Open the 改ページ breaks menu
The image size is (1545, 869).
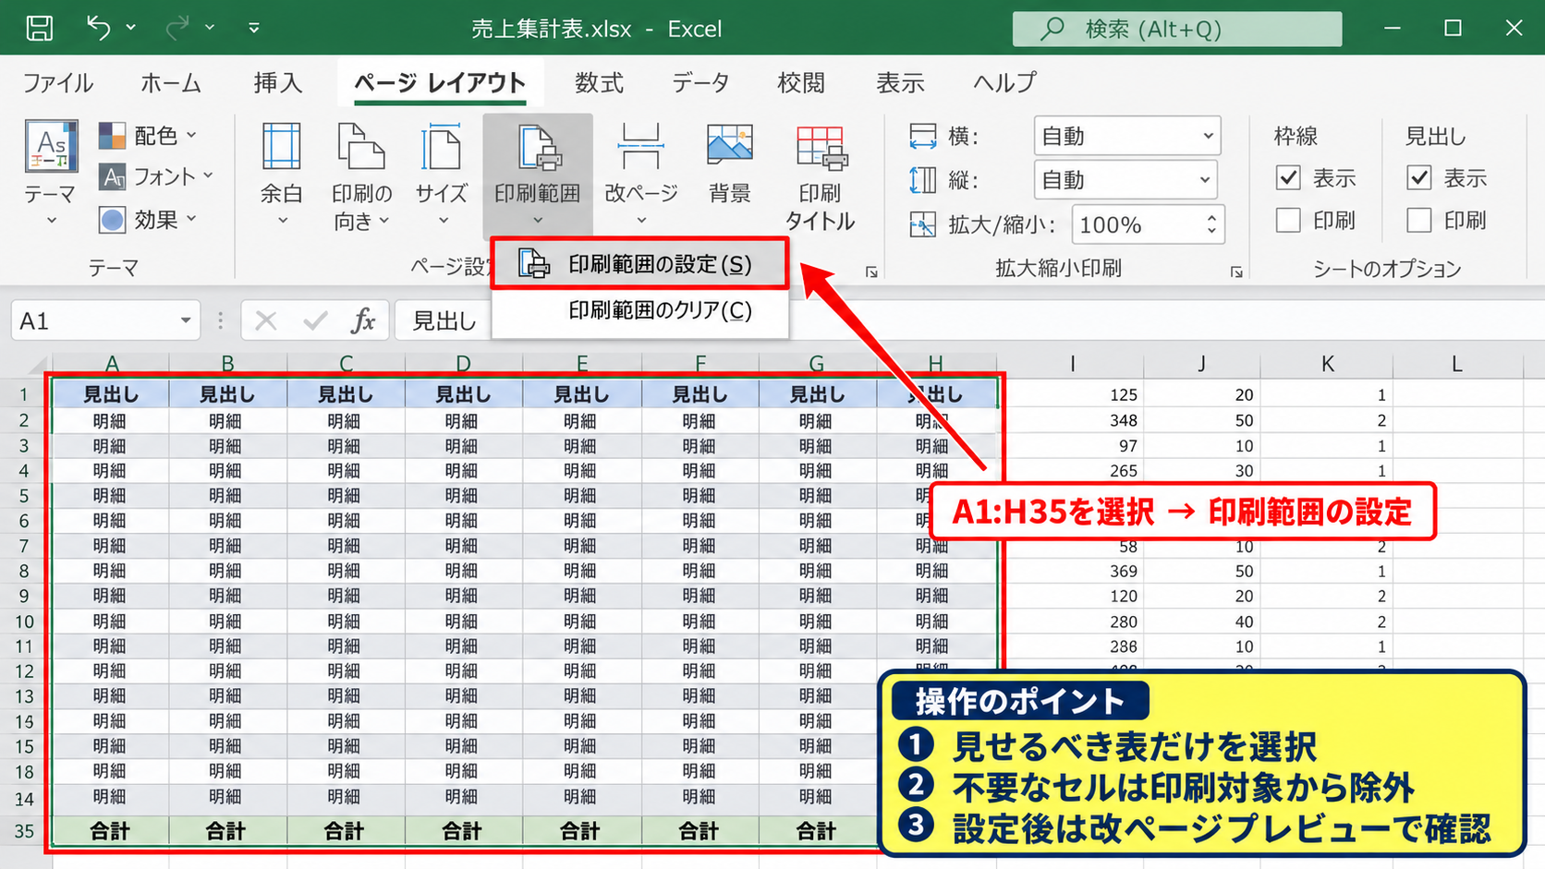tap(640, 174)
